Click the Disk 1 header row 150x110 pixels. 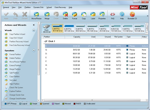point(96,41)
